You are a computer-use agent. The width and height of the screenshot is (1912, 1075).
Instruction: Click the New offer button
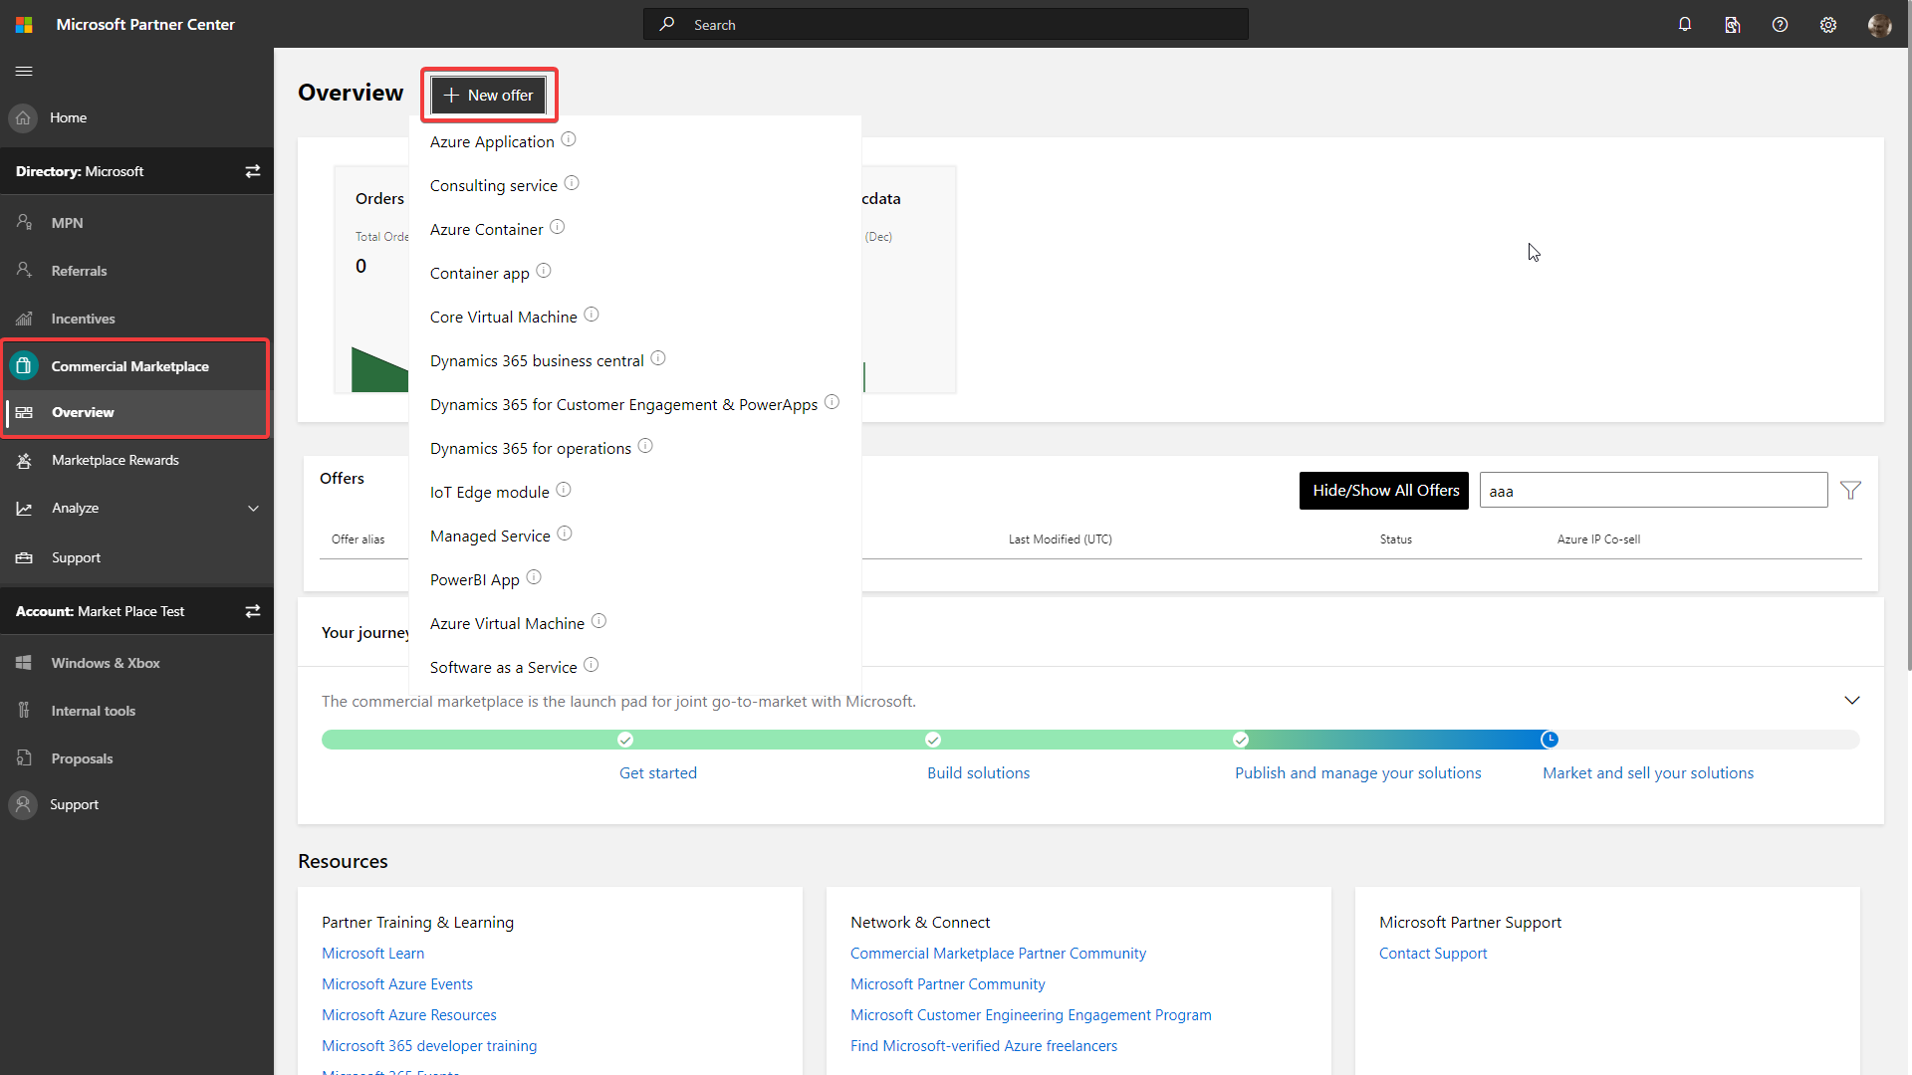coord(487,94)
